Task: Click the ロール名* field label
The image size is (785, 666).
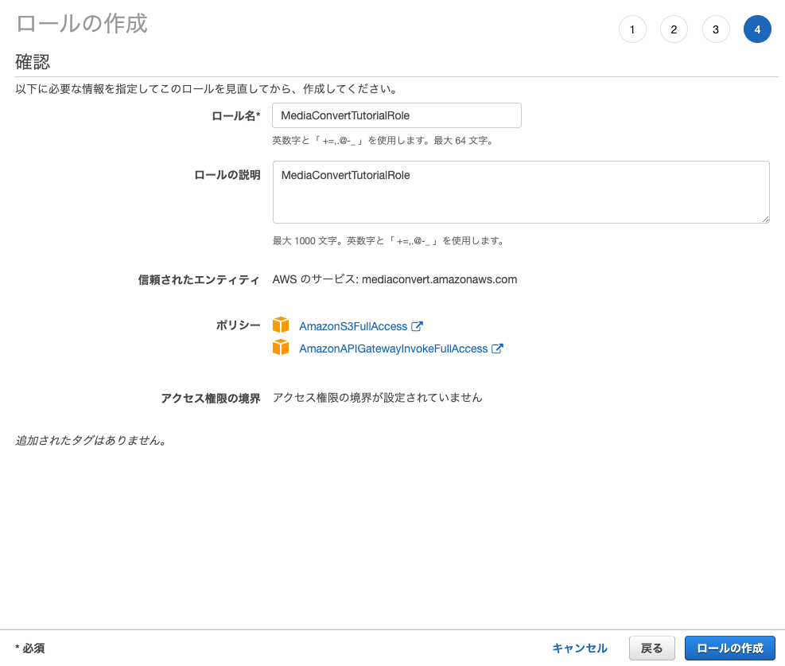Action: coord(235,116)
